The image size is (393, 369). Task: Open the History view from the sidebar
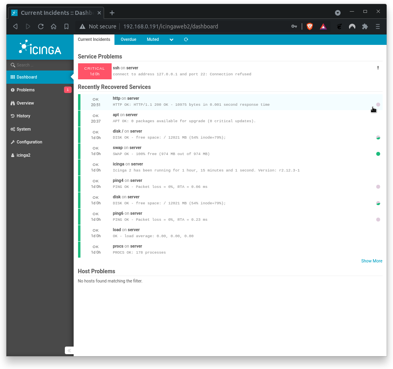coord(23,116)
